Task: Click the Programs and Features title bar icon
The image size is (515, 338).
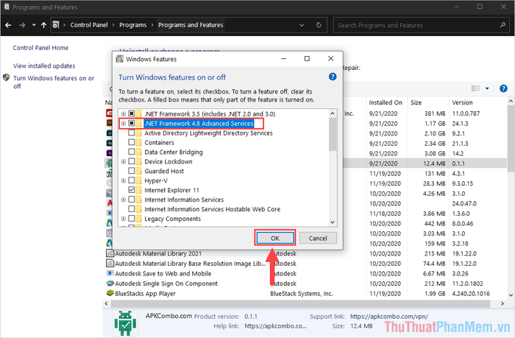Action: [6, 7]
